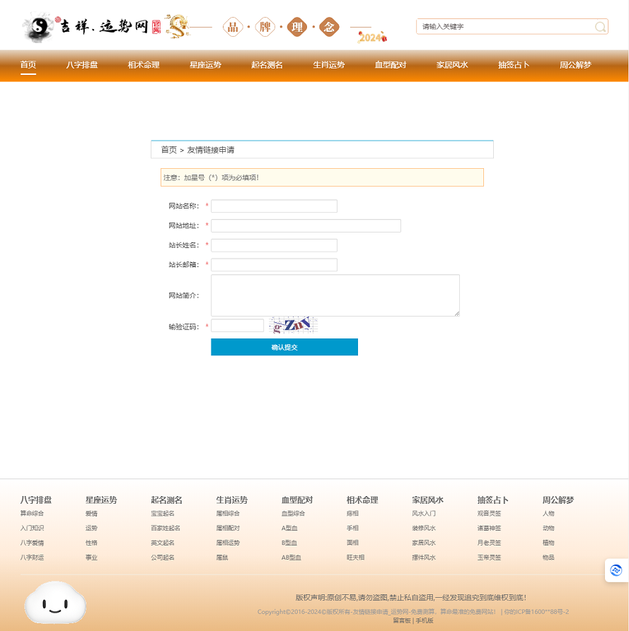Open the AB型血 footer link

(292, 558)
